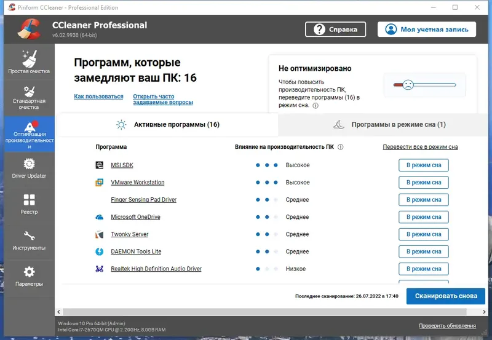Open Realtek High Definition Audio Driver link

pyautogui.click(x=156, y=269)
